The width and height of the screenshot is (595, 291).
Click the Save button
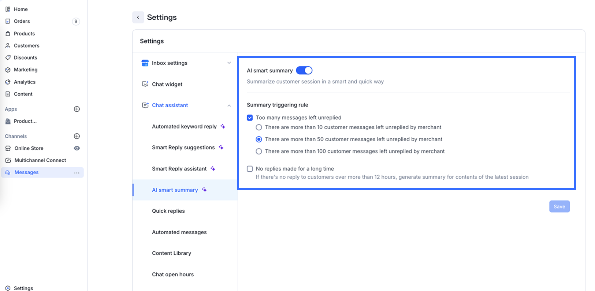pos(559,206)
